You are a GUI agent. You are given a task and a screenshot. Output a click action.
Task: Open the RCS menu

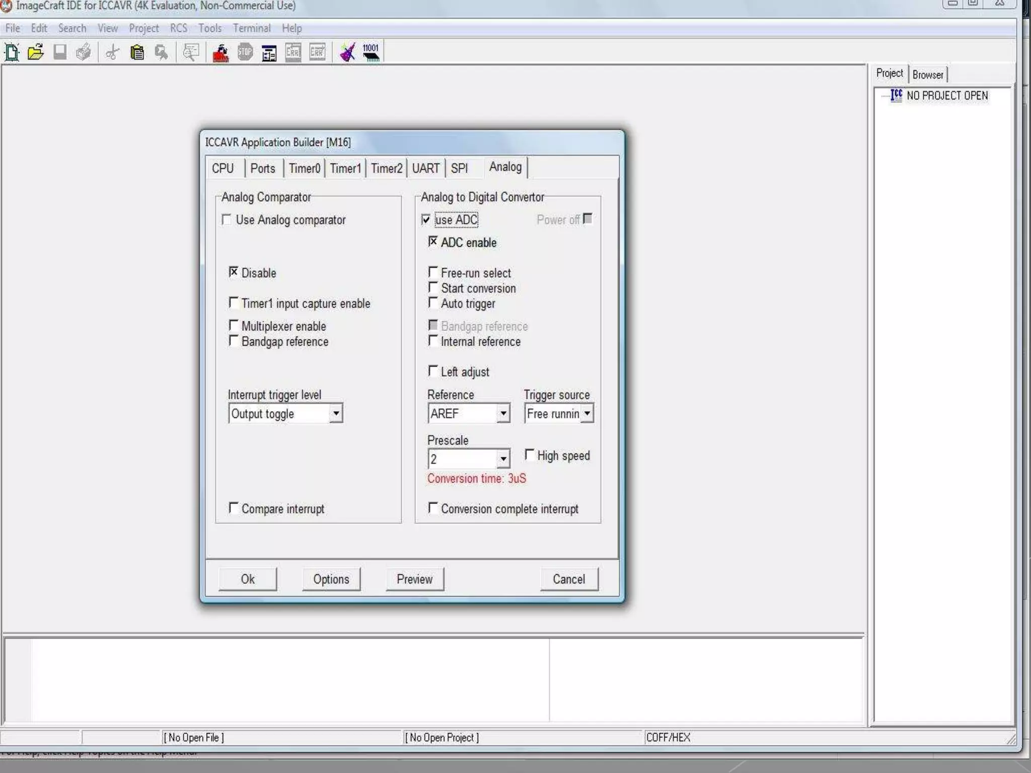pos(178,28)
